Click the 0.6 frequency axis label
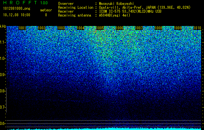The image size is (204, 130). [x=2, y=123]
